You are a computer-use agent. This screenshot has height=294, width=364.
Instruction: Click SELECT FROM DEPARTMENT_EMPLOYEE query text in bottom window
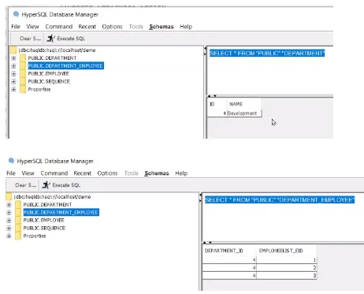280,200
